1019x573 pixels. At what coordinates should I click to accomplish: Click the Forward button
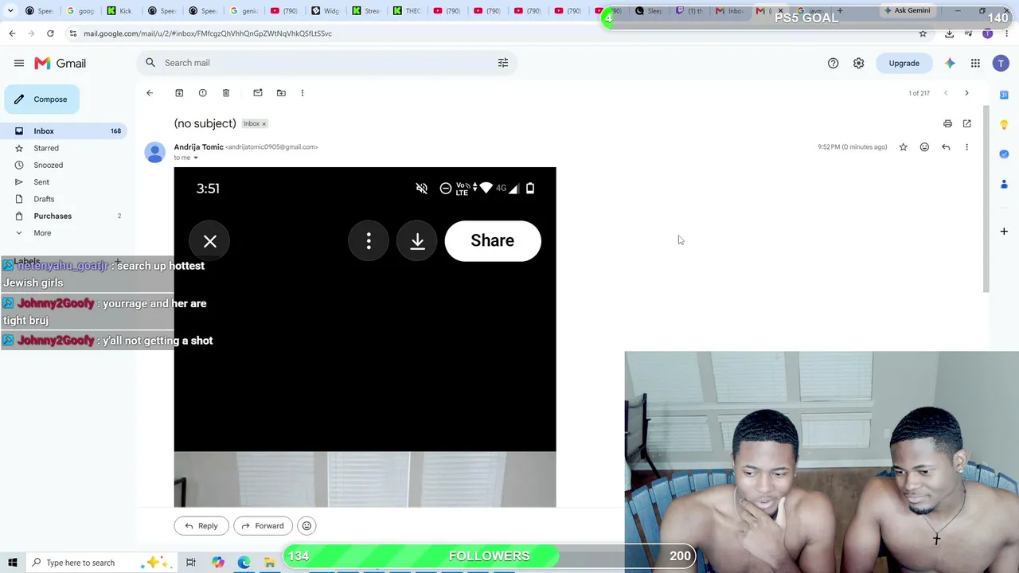(x=263, y=526)
